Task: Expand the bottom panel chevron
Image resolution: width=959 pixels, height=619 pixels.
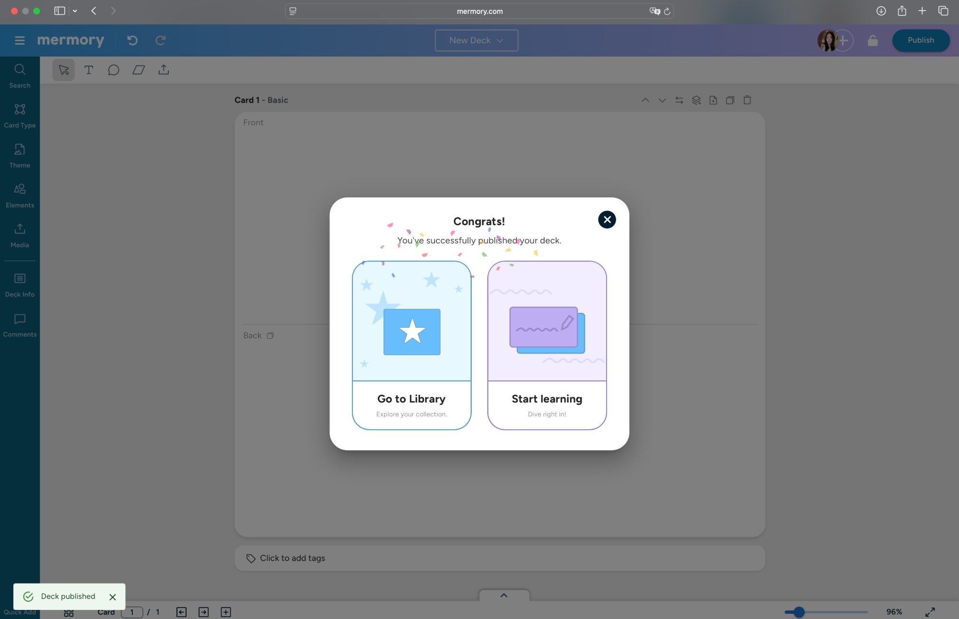Action: coord(504,596)
